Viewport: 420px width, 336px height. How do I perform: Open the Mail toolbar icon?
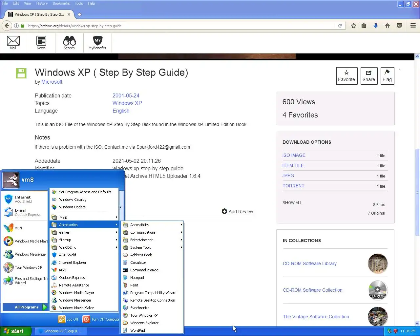tap(13, 43)
